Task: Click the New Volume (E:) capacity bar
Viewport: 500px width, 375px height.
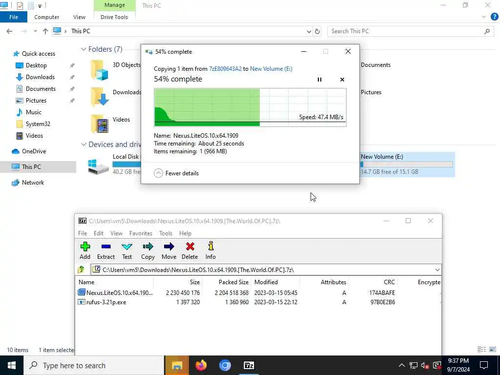Action: click(x=406, y=165)
